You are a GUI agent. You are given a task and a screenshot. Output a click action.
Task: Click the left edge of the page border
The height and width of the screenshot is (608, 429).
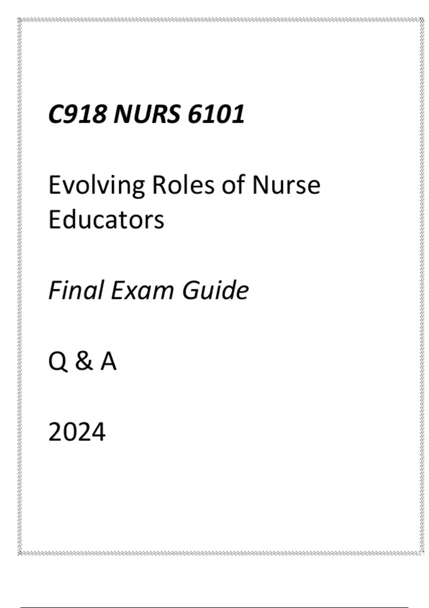point(20,286)
